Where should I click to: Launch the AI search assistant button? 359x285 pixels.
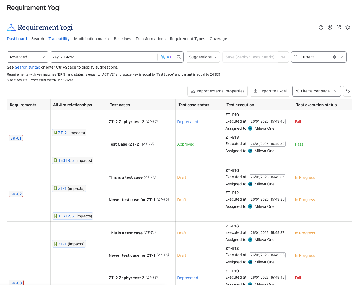(x=166, y=57)
